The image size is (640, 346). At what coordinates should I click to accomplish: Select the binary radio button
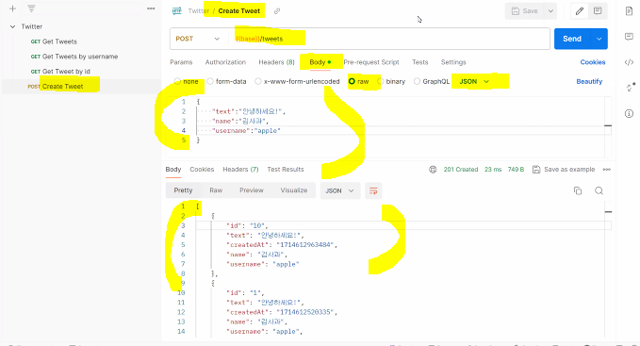(381, 81)
